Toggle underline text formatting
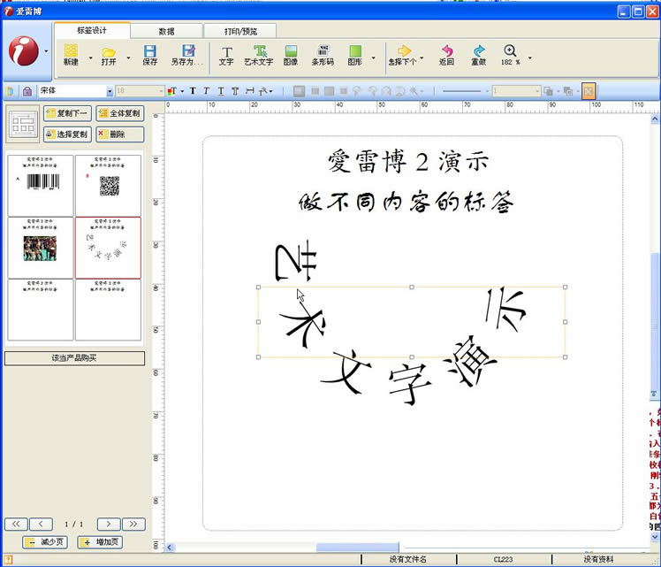Viewport: 661px width, 567px height. coord(221,91)
